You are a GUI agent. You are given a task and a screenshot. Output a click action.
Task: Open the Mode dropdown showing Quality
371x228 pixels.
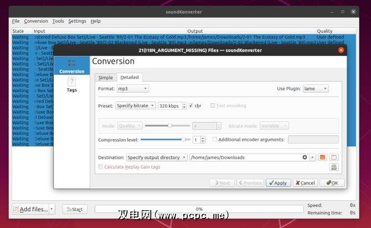tap(130, 126)
